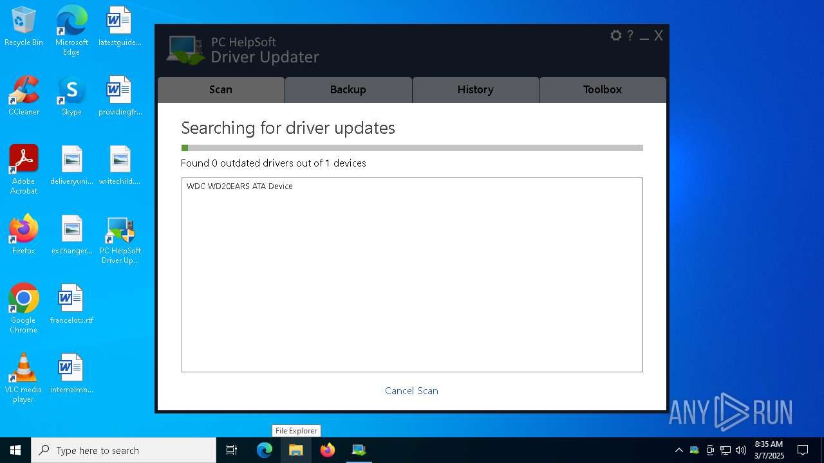Open deliveryuni image file
Screen dimensions: 824x463
click(71, 166)
